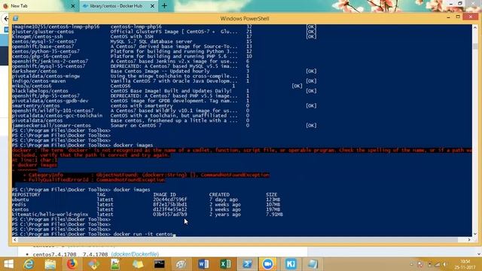Click the "redis" repository entry
482x271 pixels.
(x=19, y=204)
